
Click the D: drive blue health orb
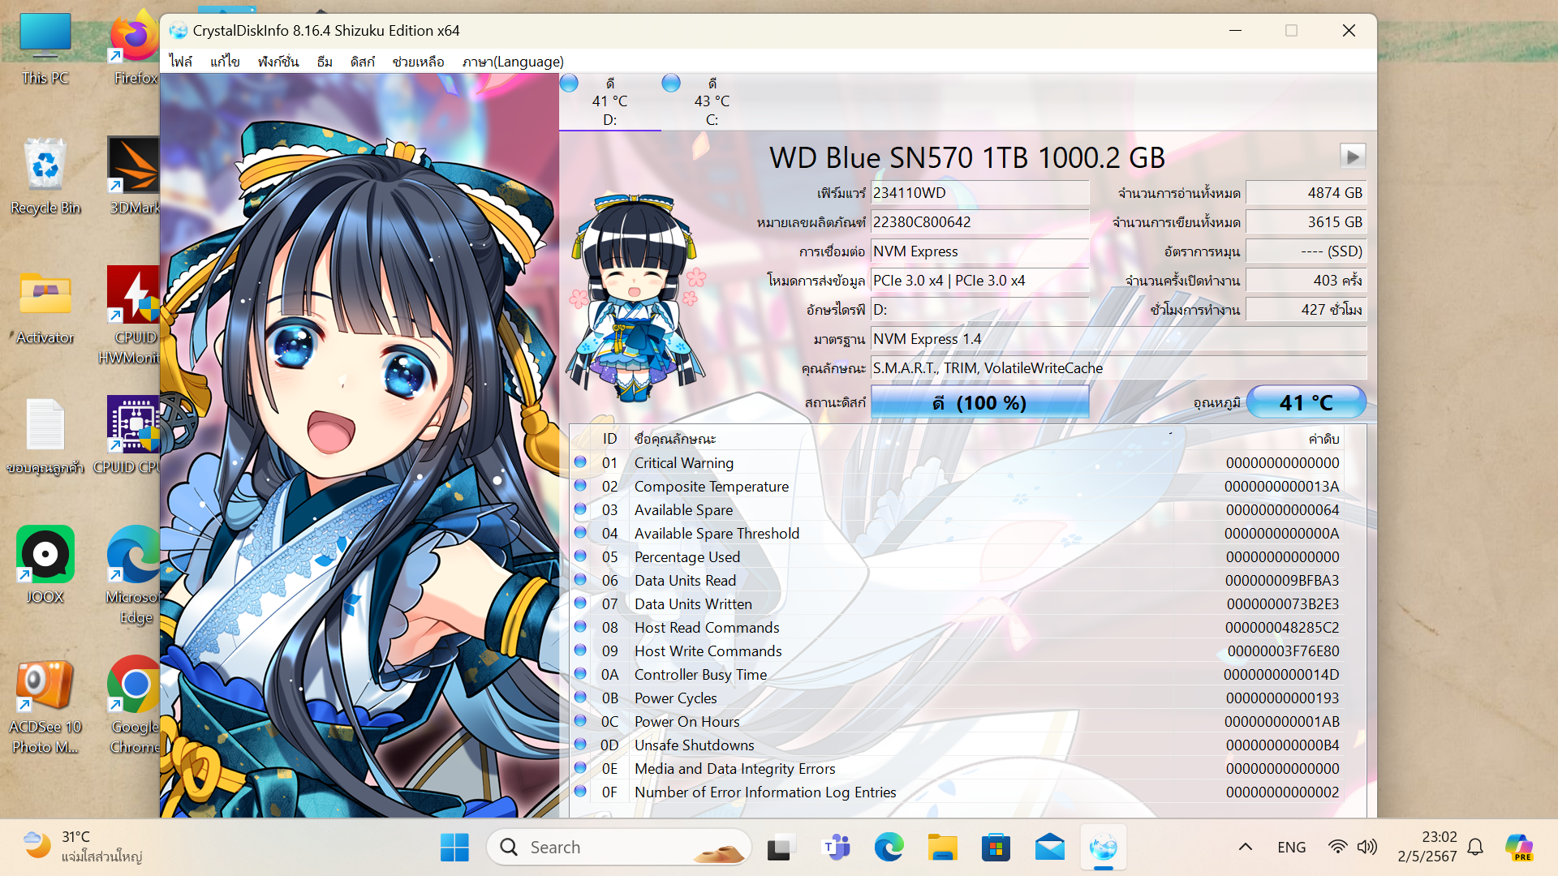pos(569,83)
